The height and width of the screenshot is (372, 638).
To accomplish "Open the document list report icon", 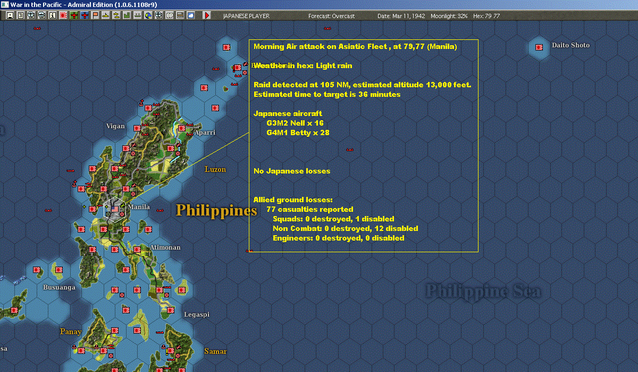I will (x=20, y=15).
